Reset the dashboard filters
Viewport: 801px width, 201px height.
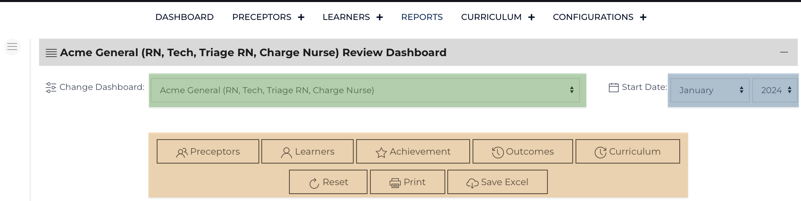(328, 182)
